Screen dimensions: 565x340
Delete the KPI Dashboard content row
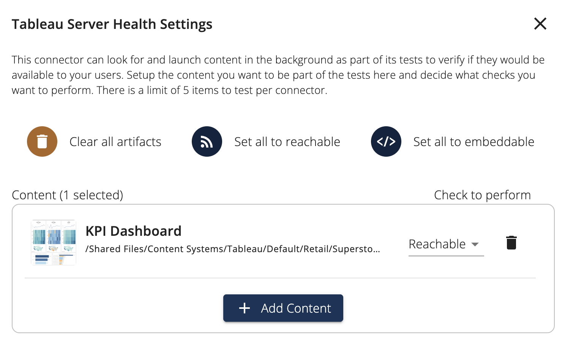(511, 243)
